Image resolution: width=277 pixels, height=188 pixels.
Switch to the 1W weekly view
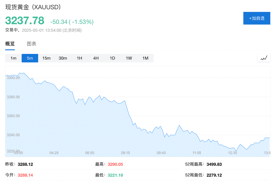click(129, 58)
